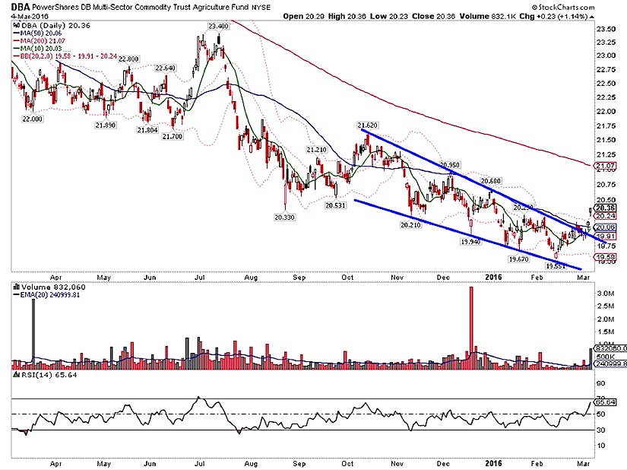The width and height of the screenshot is (627, 470).
Task: Click Oct on the bottom RSI date axis
Action: point(347,463)
